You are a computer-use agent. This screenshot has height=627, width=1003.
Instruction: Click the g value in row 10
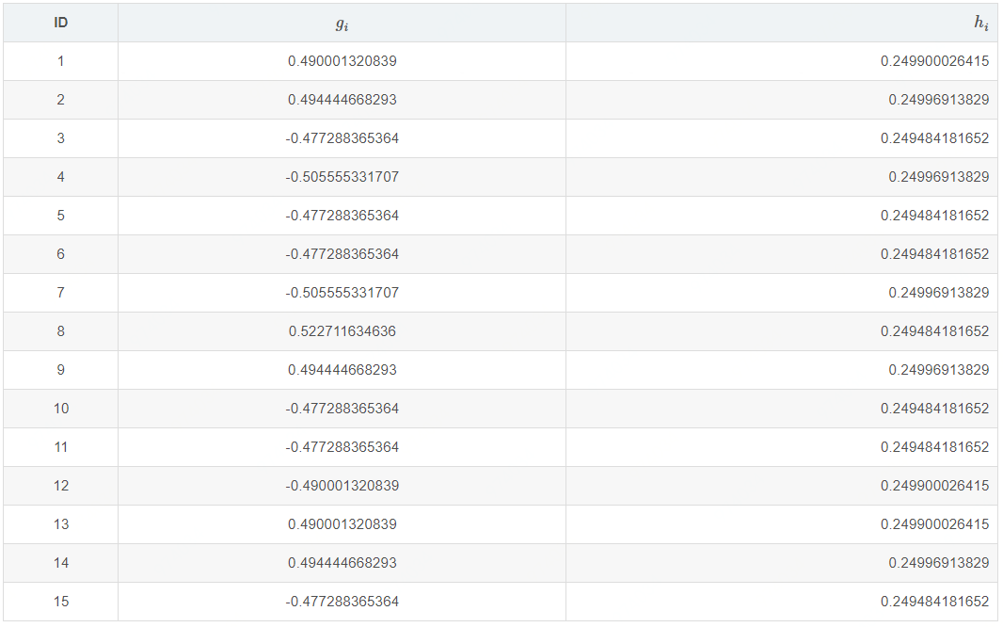342,409
